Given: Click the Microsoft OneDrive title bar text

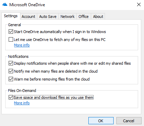Looking at the screenshot, I should click(x=27, y=5).
